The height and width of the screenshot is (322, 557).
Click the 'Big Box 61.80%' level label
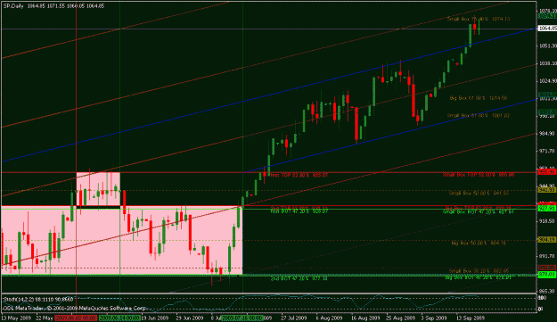[479, 98]
